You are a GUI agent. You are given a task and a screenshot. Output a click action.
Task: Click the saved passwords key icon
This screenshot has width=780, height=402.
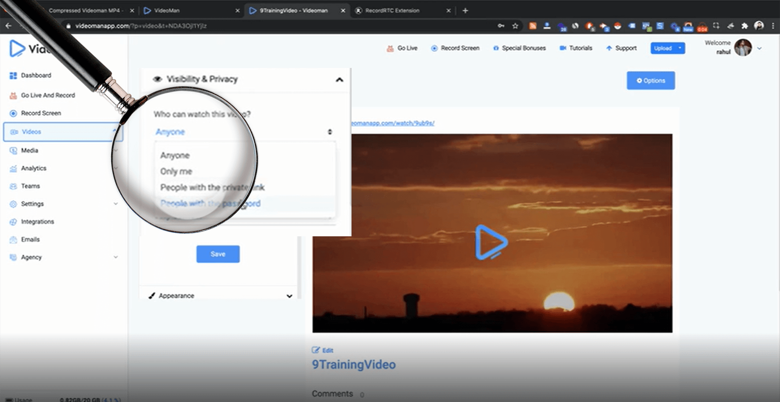click(501, 26)
